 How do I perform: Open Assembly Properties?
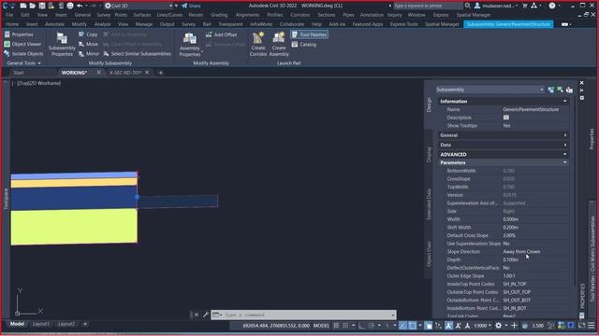click(189, 45)
